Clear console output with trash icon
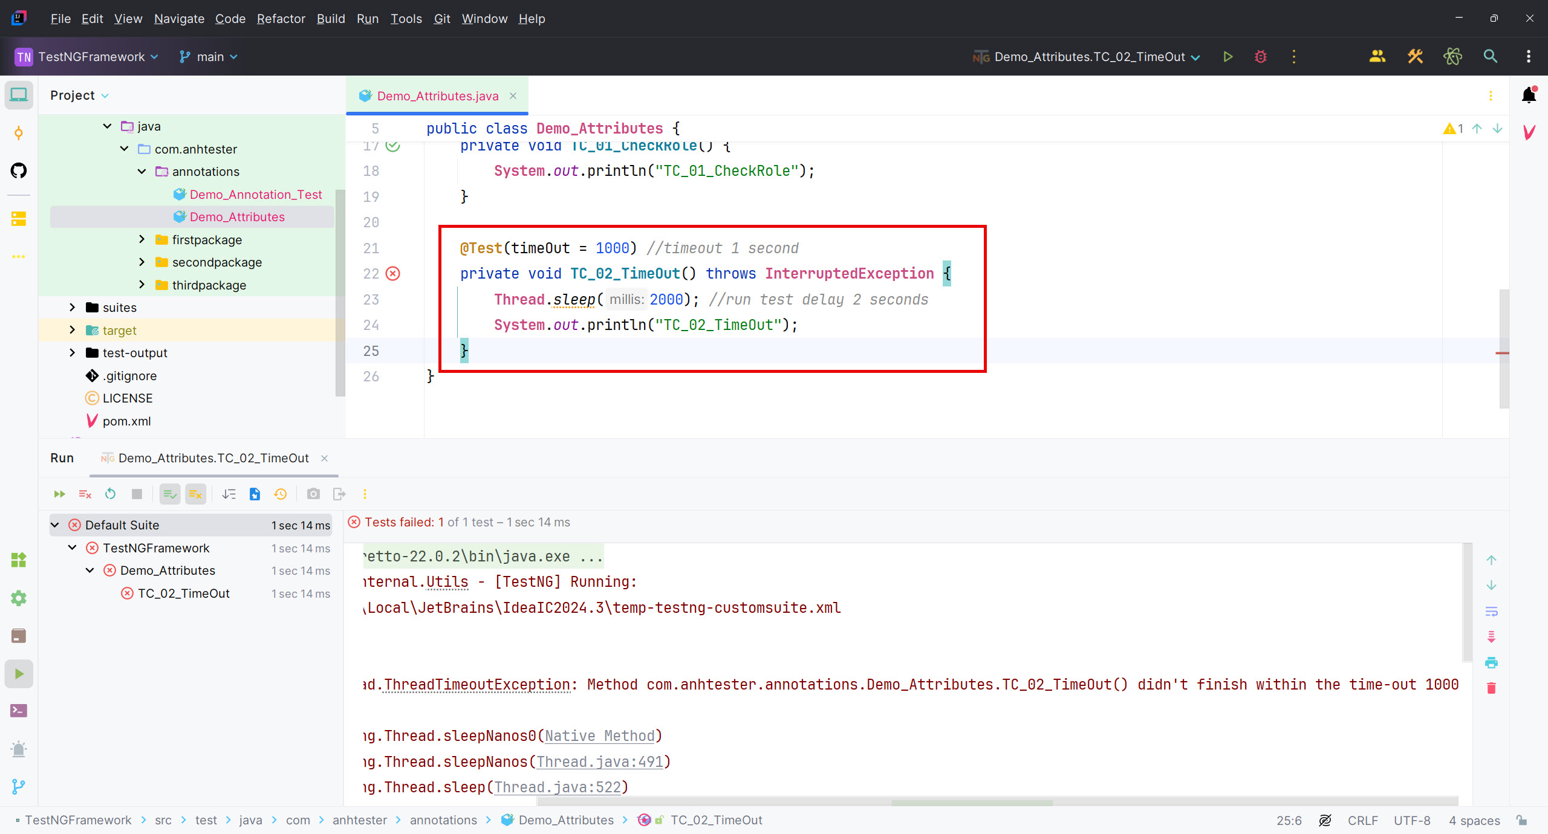The image size is (1548, 834). (x=1491, y=688)
